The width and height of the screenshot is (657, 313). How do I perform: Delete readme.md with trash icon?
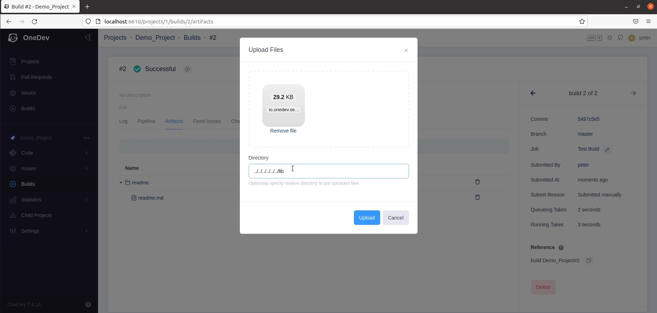click(x=478, y=197)
